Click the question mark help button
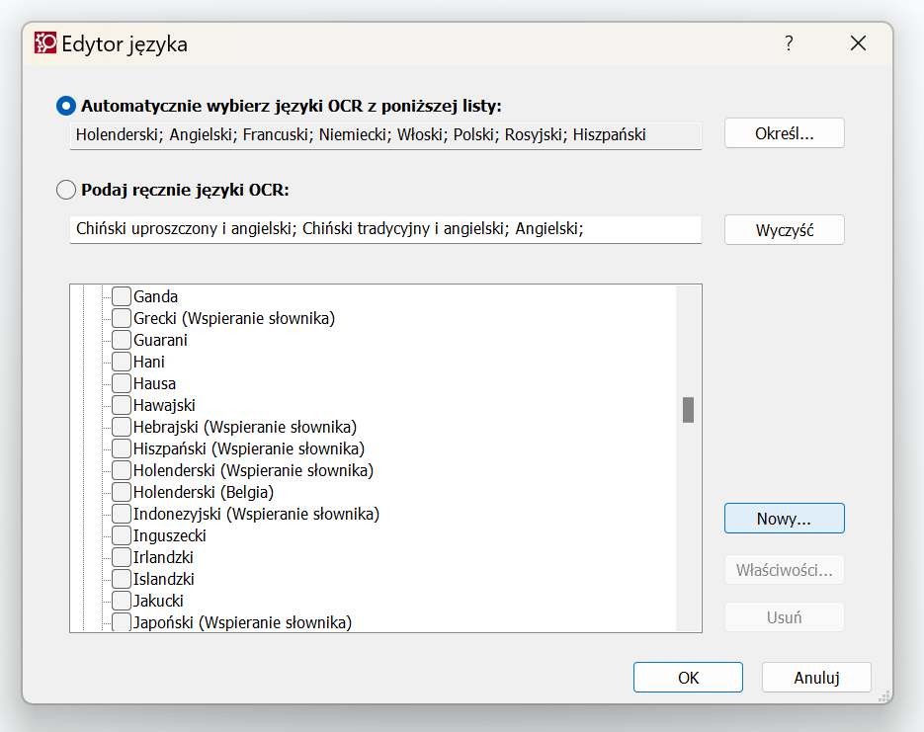The height and width of the screenshot is (732, 924). [x=789, y=43]
